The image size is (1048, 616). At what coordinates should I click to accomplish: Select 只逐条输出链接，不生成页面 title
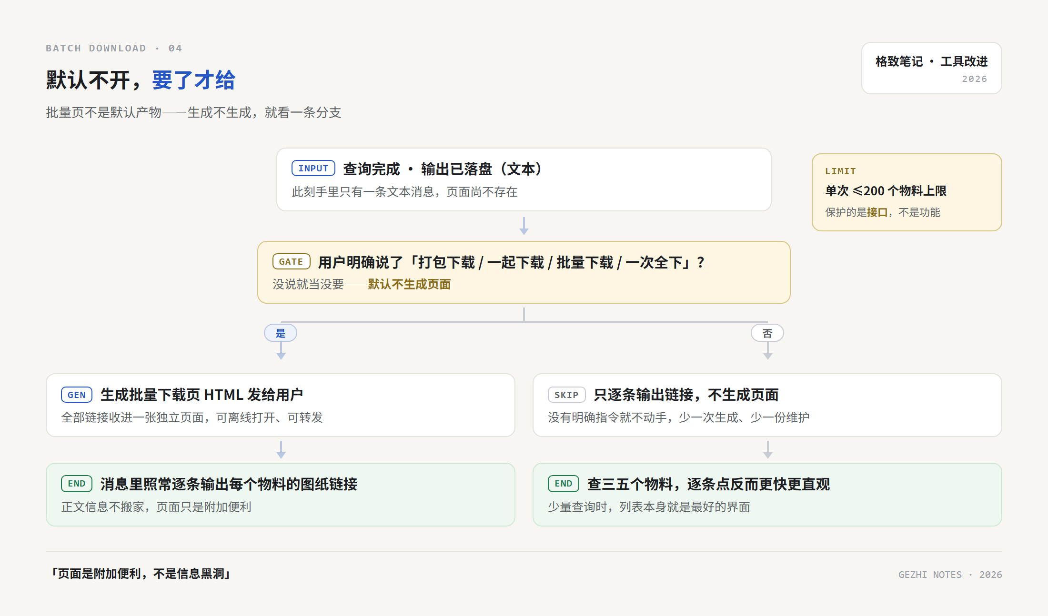click(x=686, y=395)
